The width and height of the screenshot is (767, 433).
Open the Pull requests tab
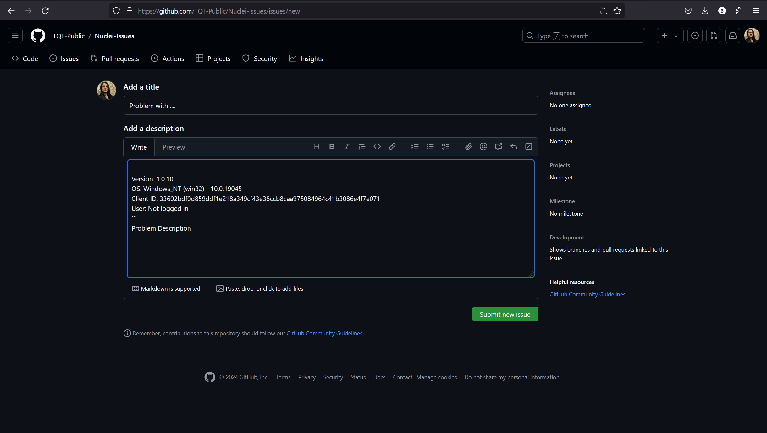(x=114, y=58)
